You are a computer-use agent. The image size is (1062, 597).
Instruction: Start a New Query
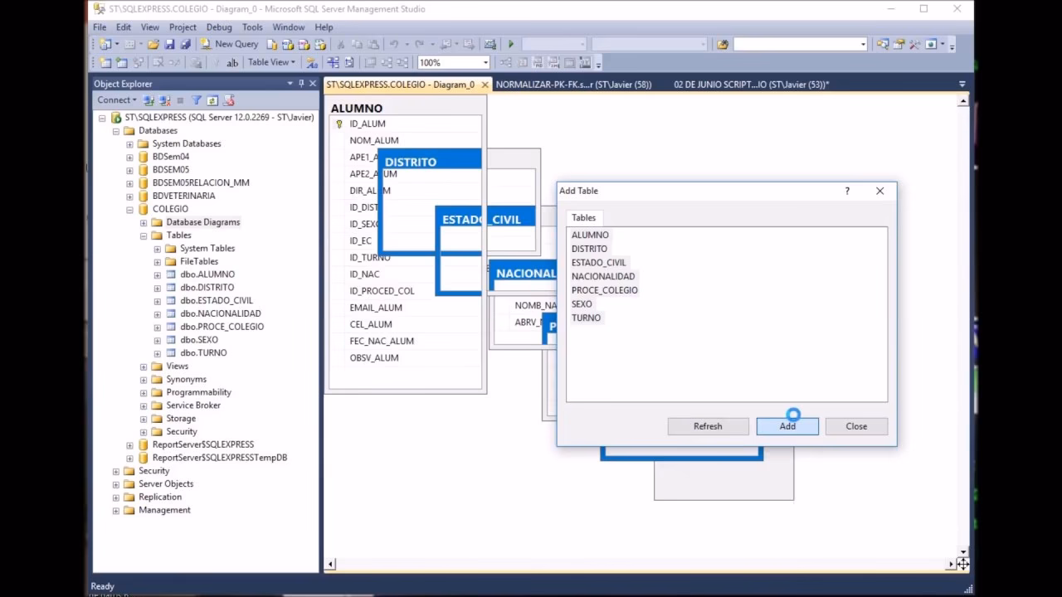tap(230, 44)
